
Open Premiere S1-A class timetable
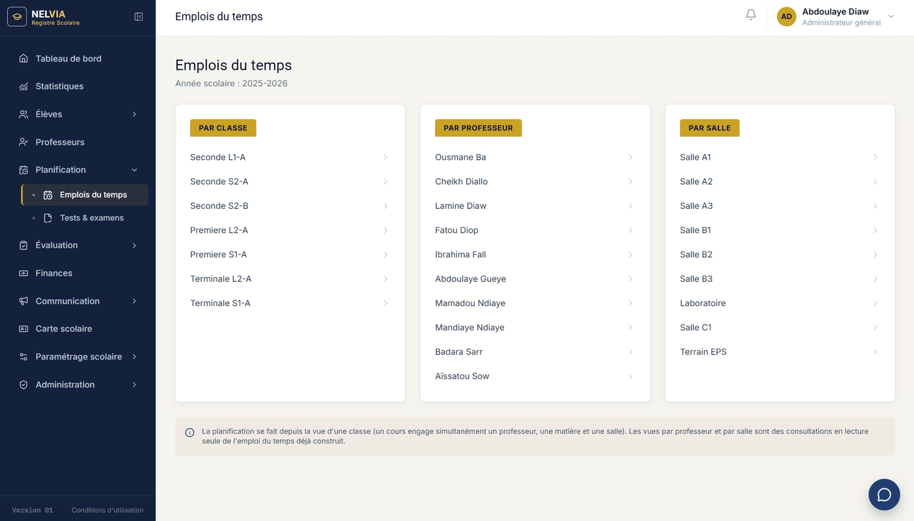[290, 255]
